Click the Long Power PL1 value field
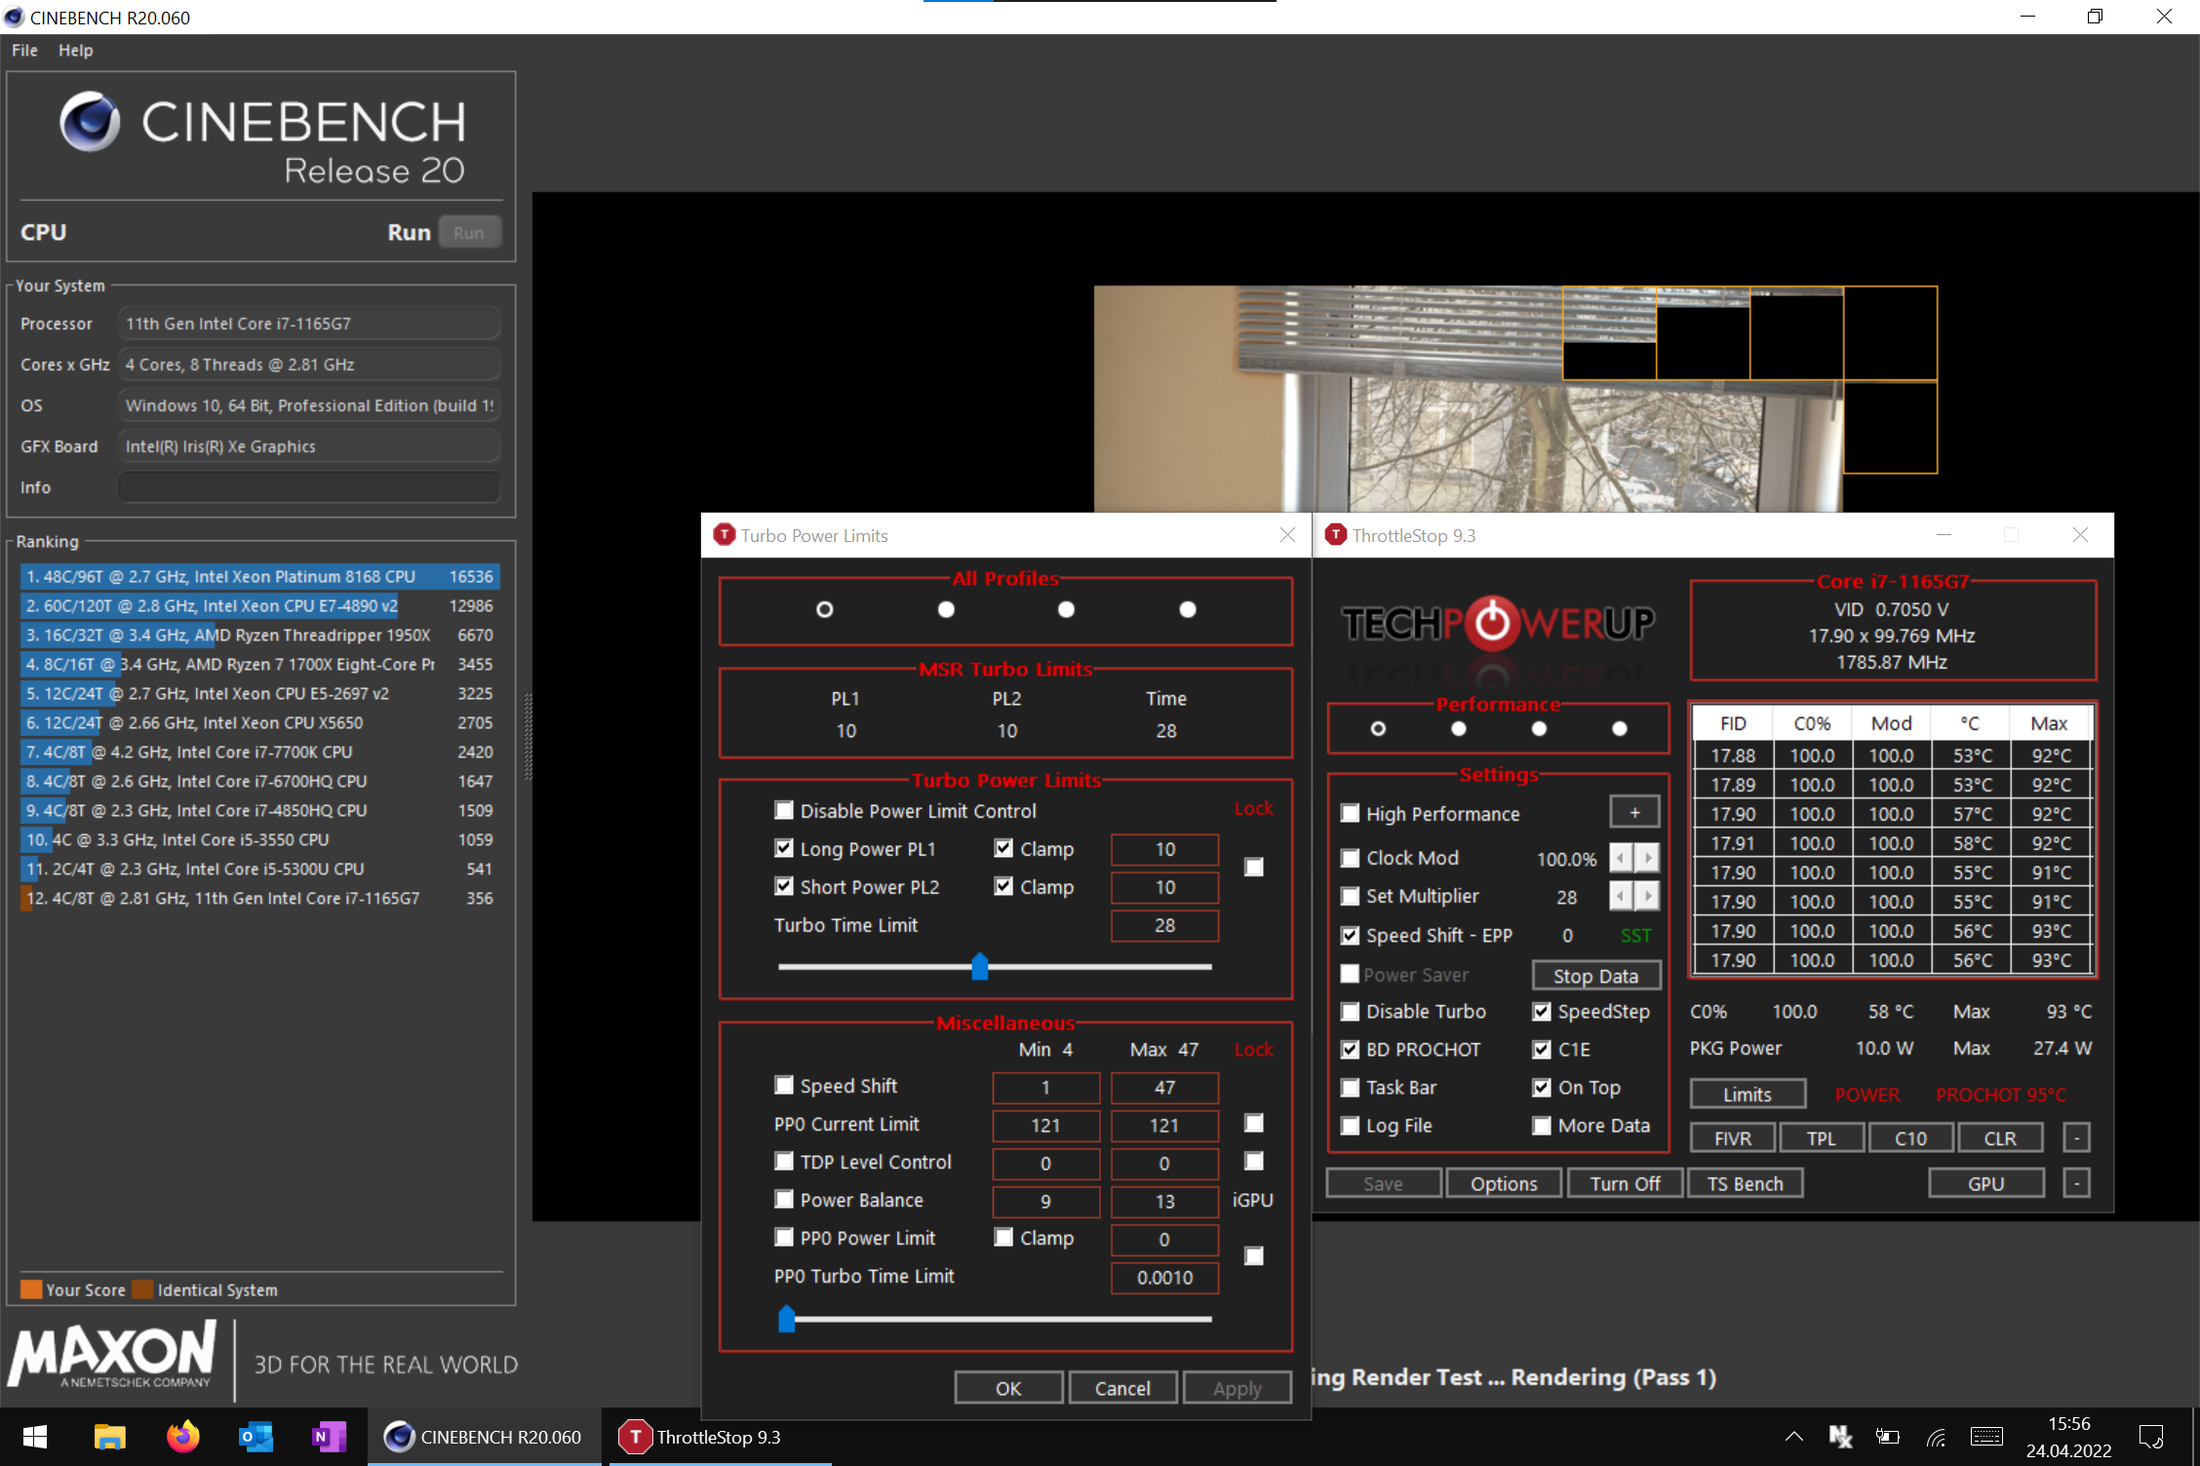 coord(1164,850)
